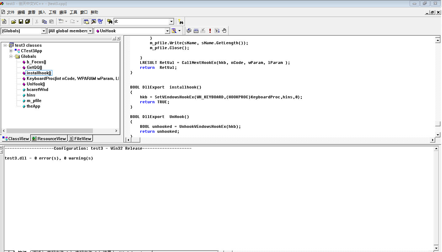Viewport: 442px width, 252px height.
Task: Click the Redo icon in toolbar
Action: (x=72, y=22)
